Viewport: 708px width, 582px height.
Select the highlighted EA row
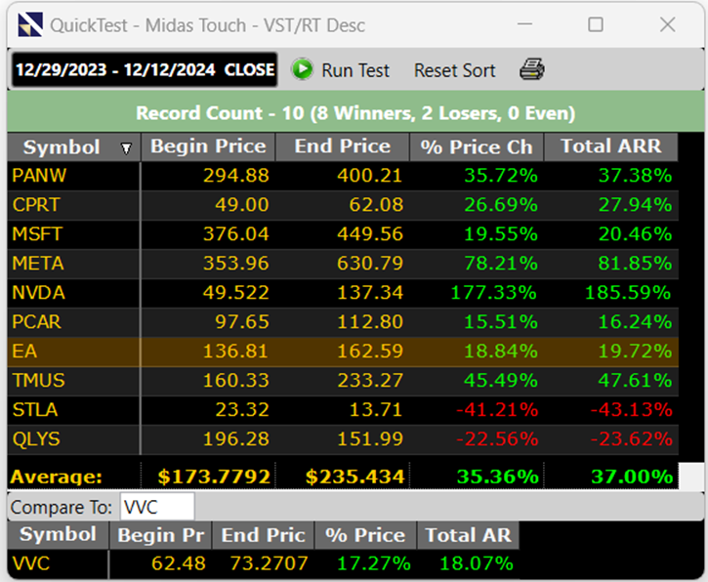click(x=342, y=352)
